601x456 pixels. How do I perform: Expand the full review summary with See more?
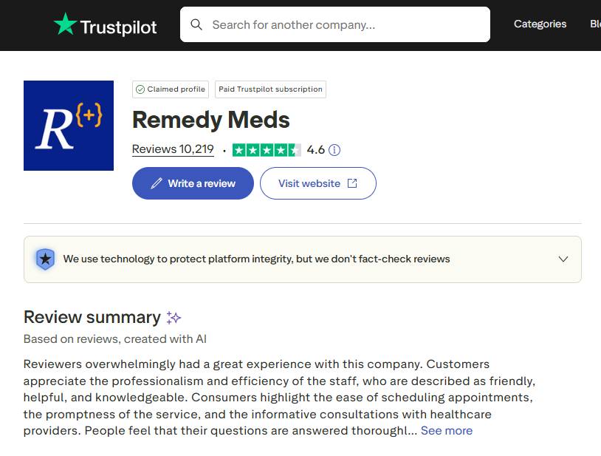446,431
